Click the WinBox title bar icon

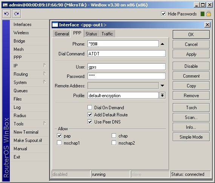click(x=5, y=5)
